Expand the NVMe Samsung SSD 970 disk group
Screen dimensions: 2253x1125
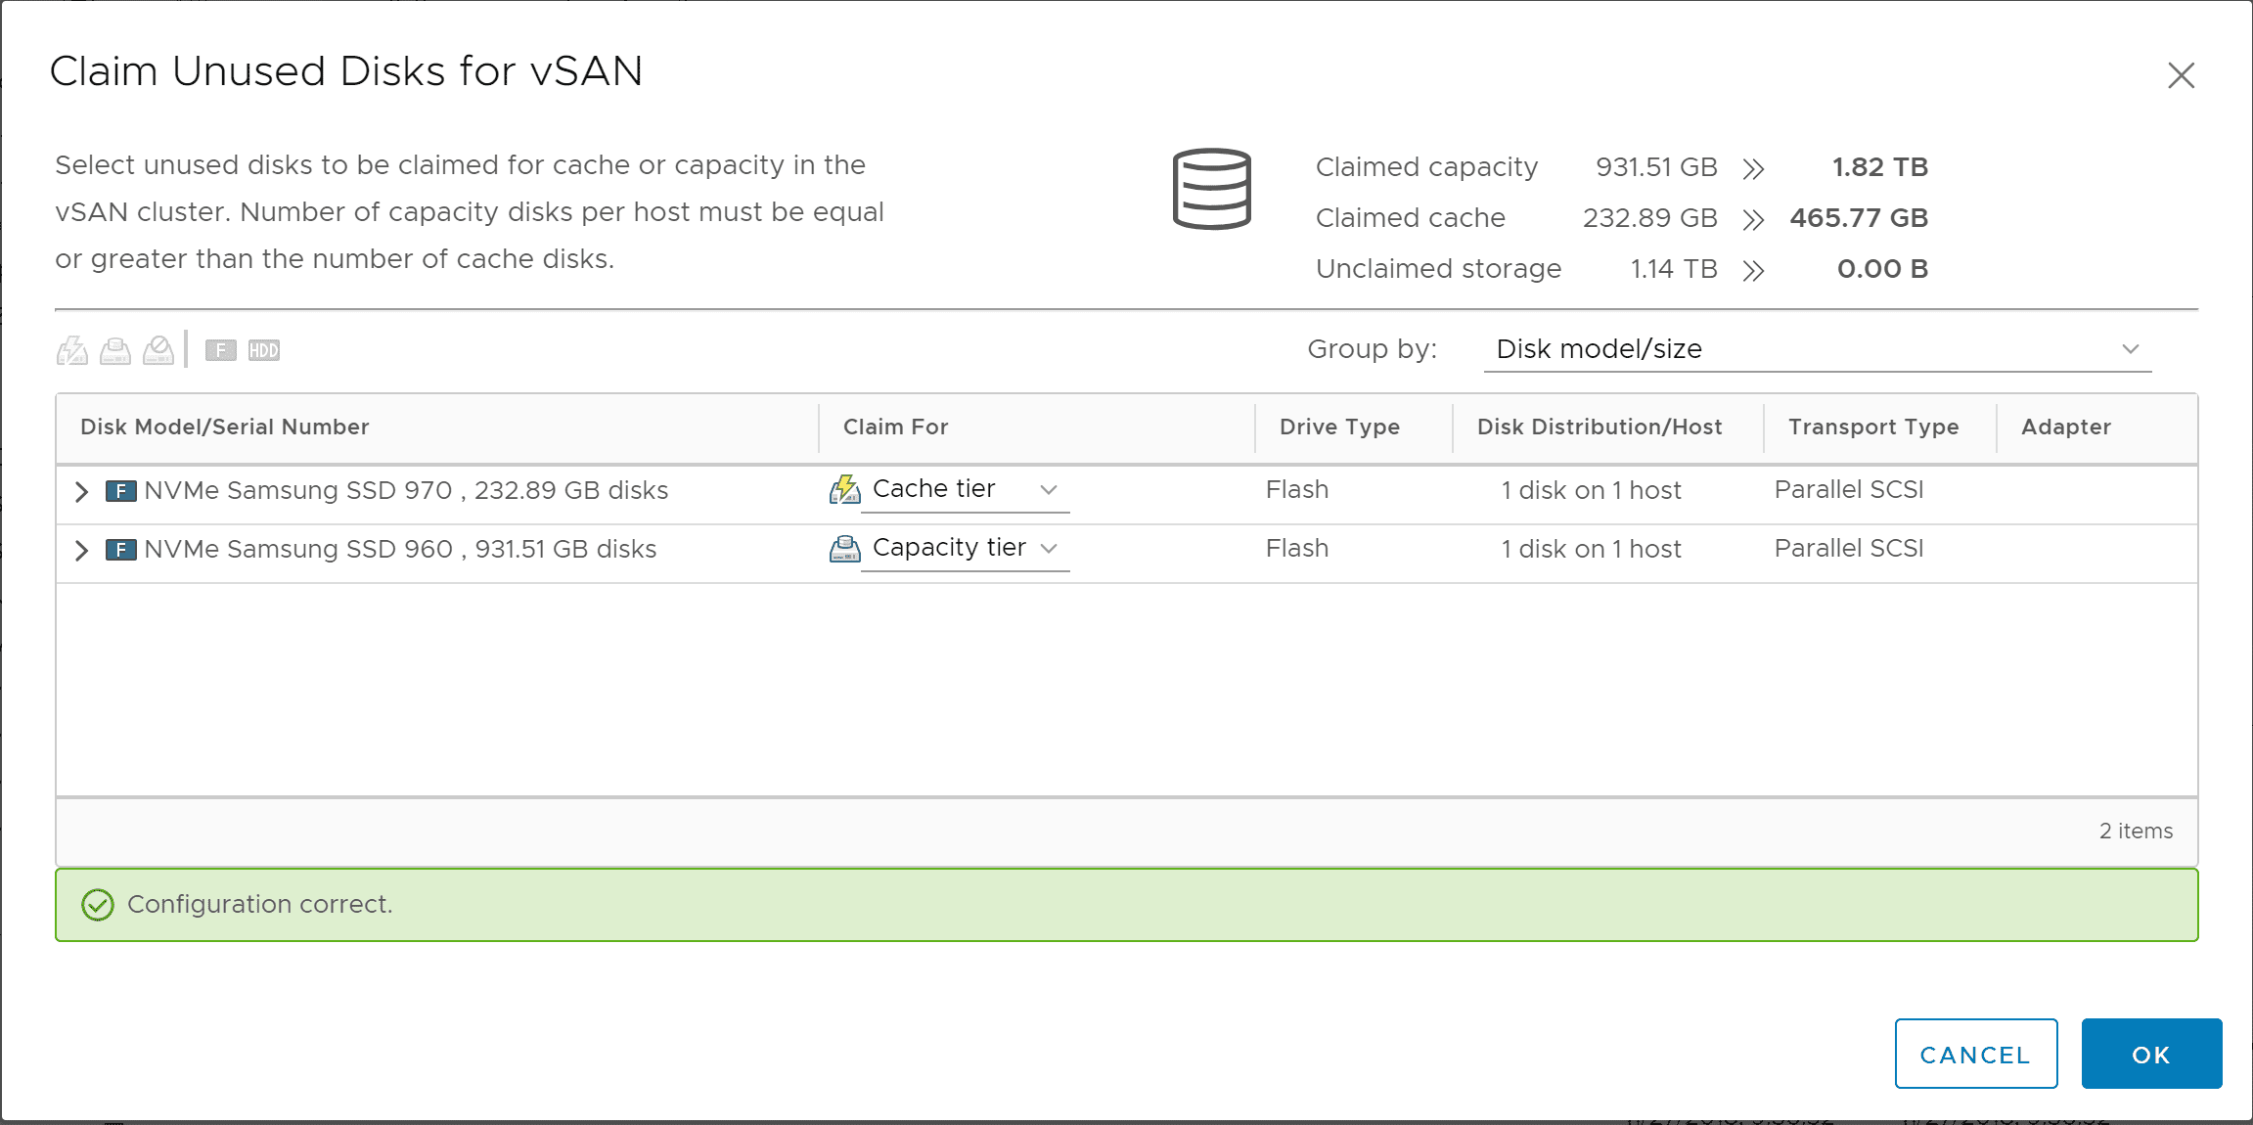click(x=82, y=491)
